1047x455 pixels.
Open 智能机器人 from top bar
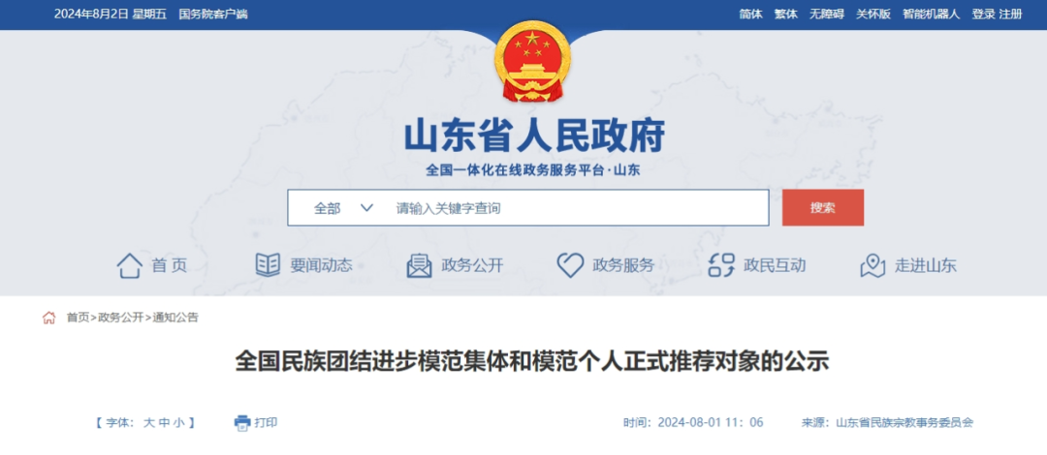[931, 14]
